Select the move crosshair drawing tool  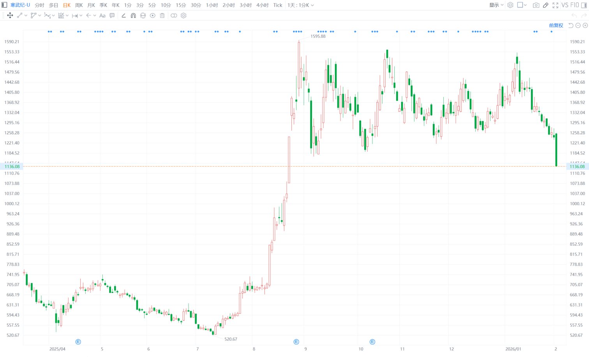tap(10, 16)
